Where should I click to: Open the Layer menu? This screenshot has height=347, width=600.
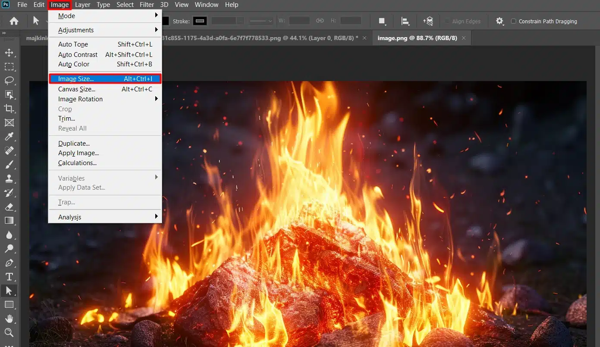pos(82,5)
